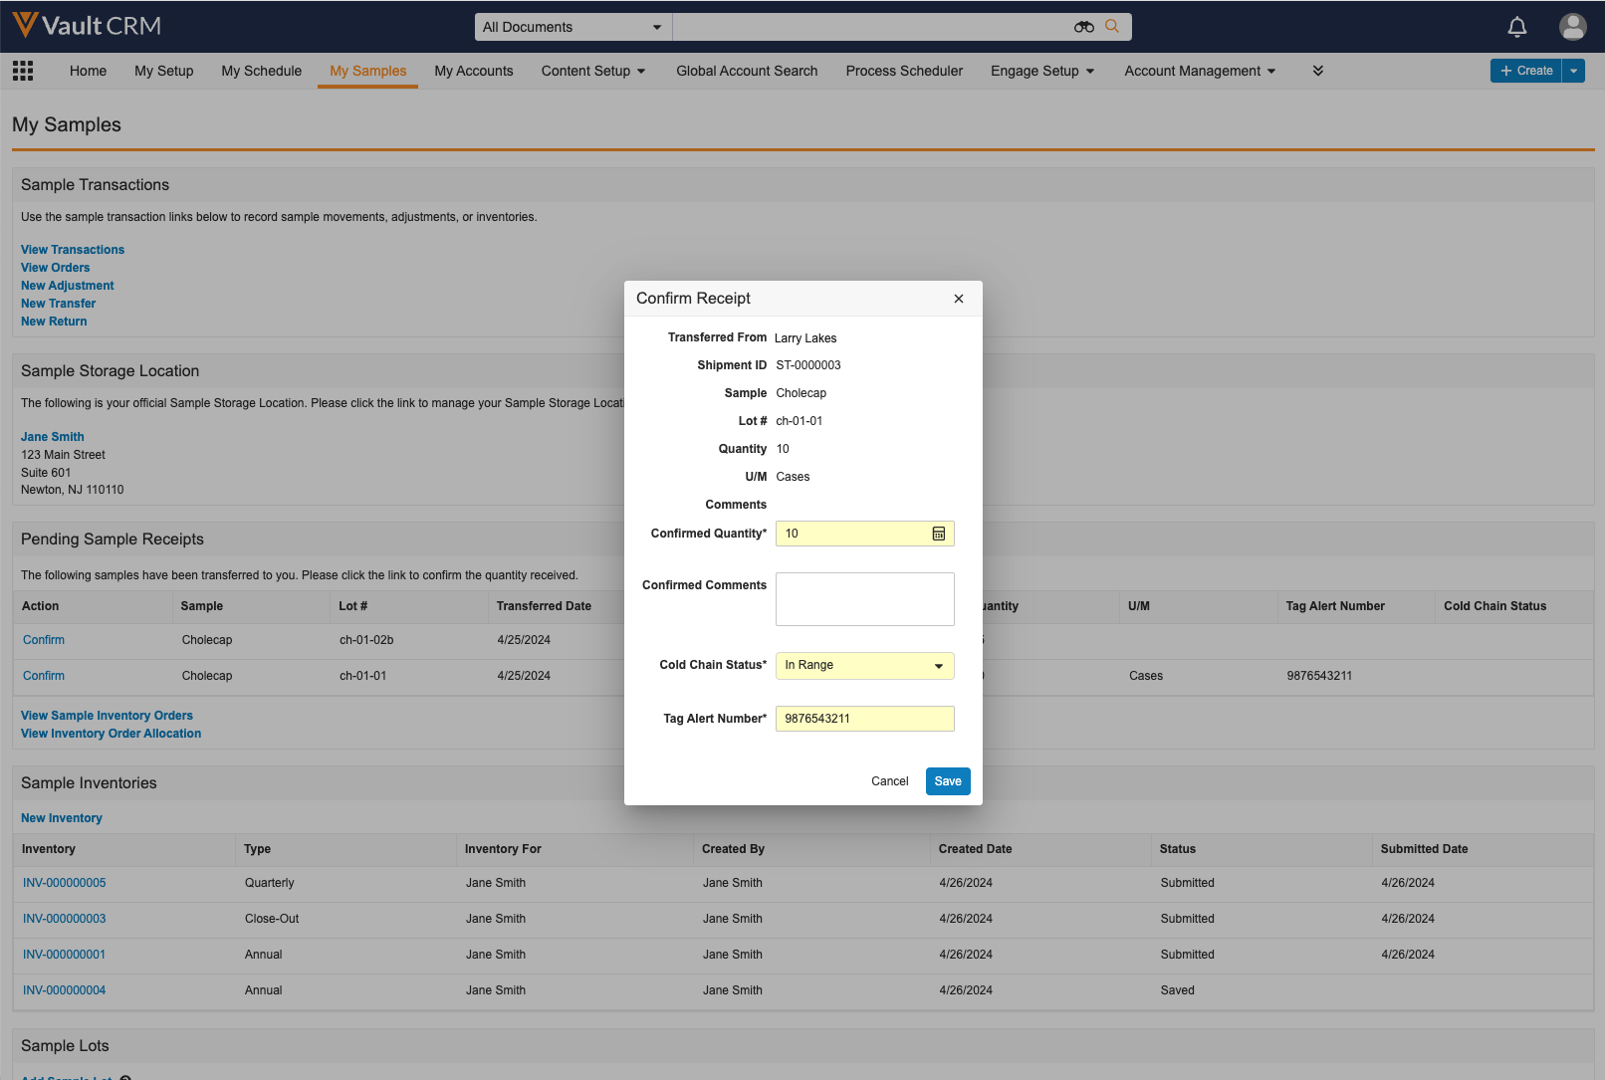Switch to the My Accounts tab
1605x1080 pixels.
click(474, 71)
